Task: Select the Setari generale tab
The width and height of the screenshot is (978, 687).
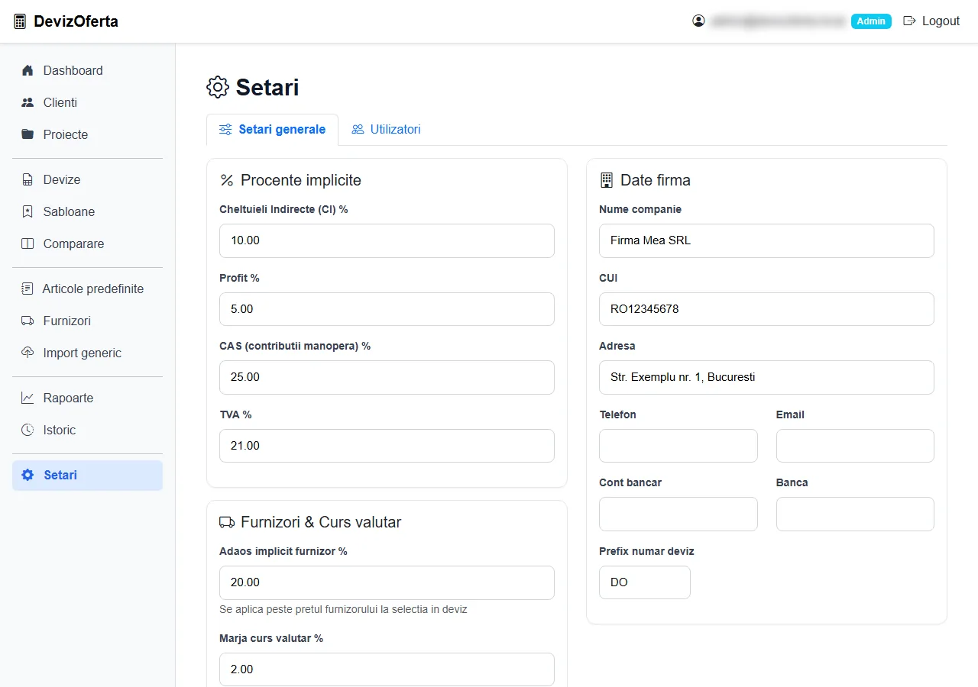Action: (272, 129)
